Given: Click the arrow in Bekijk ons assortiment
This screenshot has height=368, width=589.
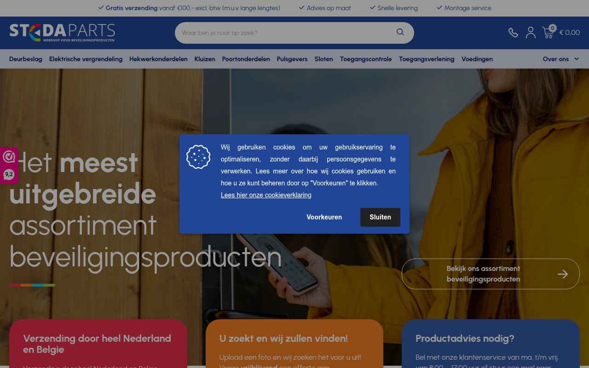Looking at the screenshot, I should coord(562,274).
